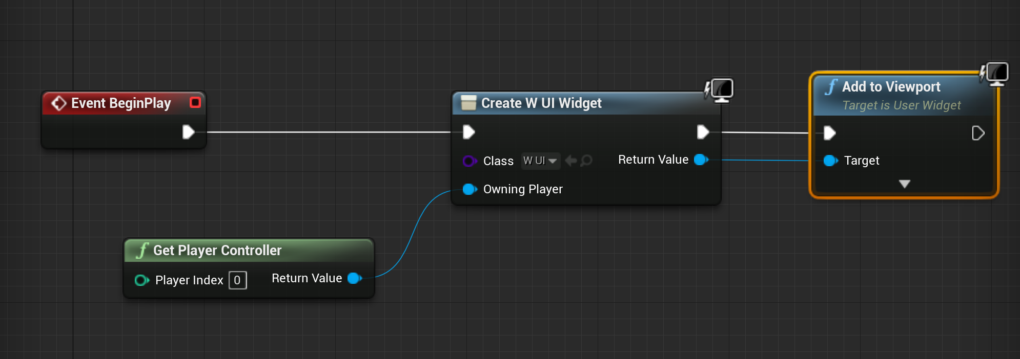1020x359 pixels.
Task: Click the browse magnifier icon beside Class
Action: click(586, 161)
